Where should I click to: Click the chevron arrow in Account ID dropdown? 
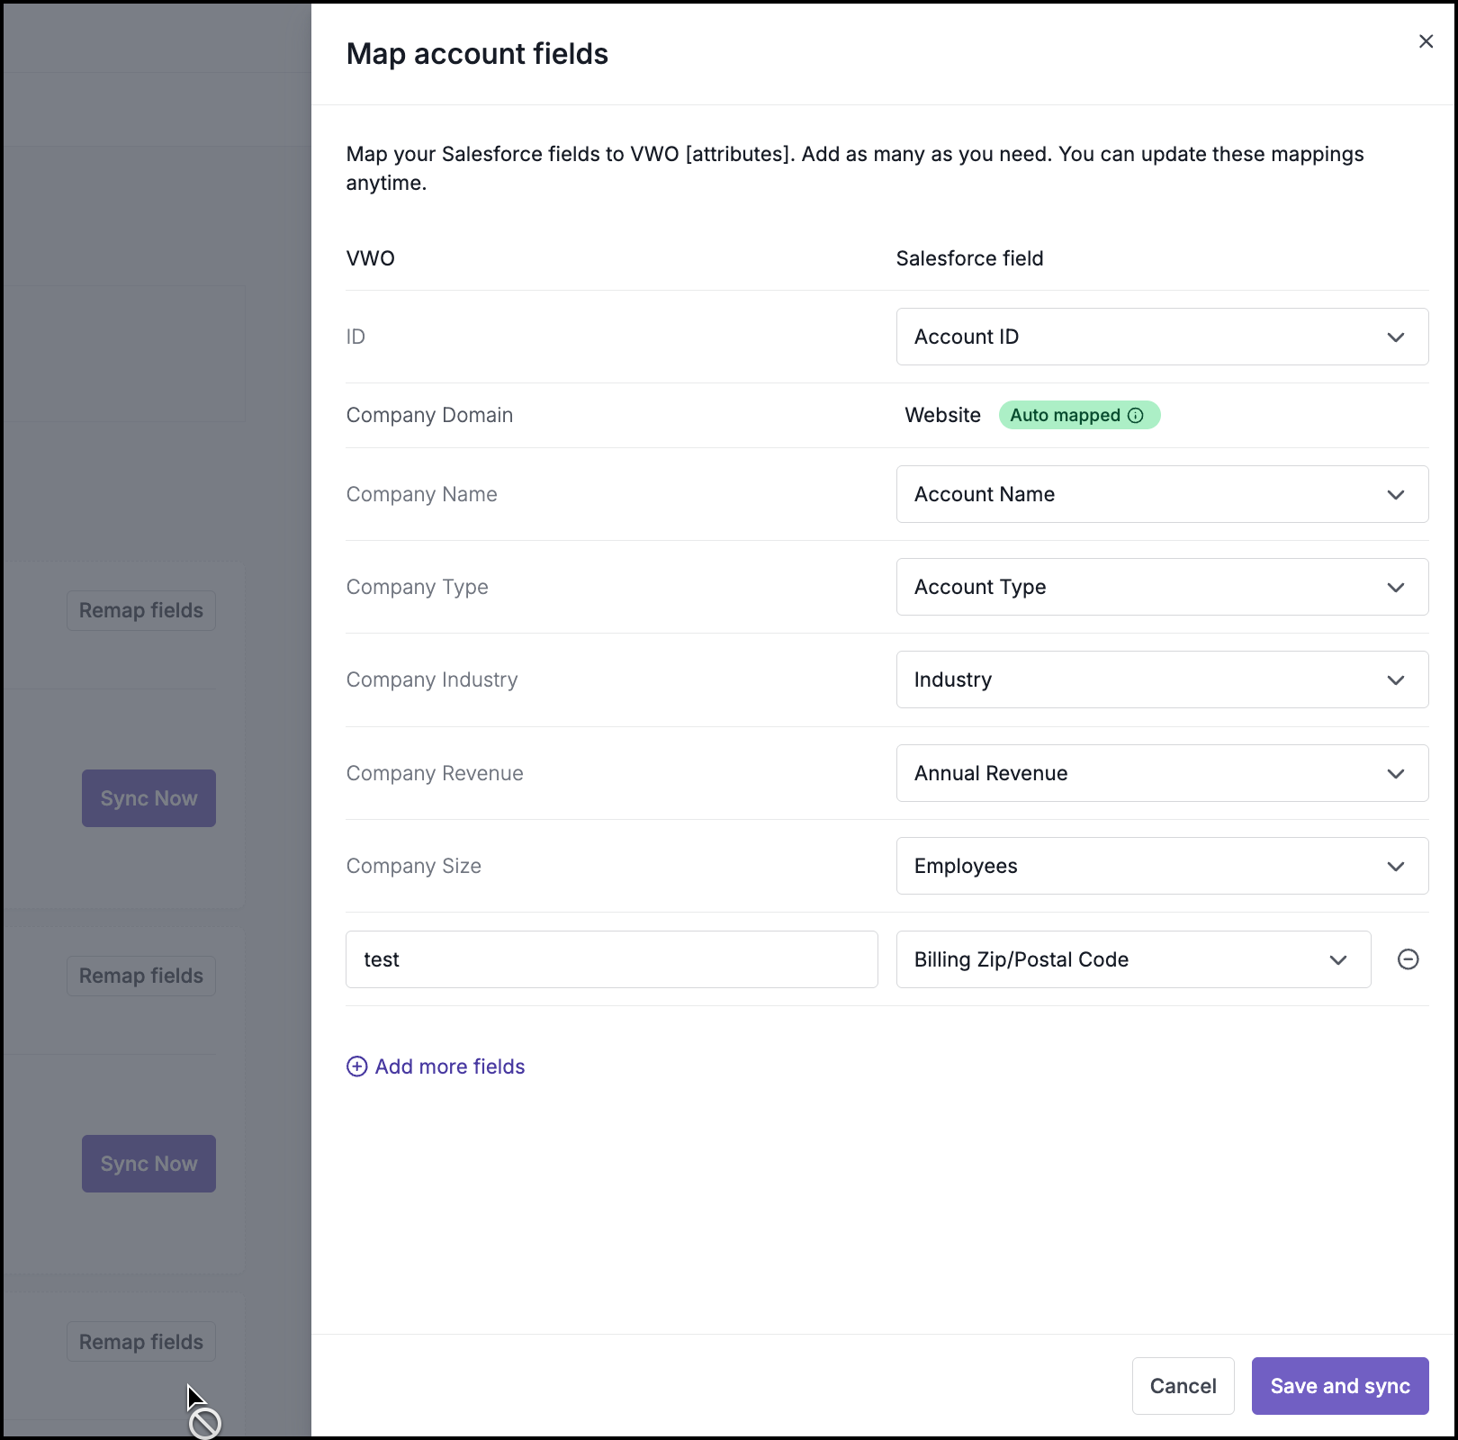click(1395, 337)
